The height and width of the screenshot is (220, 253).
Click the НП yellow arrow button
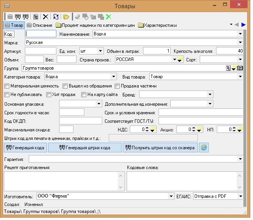click(x=240, y=129)
